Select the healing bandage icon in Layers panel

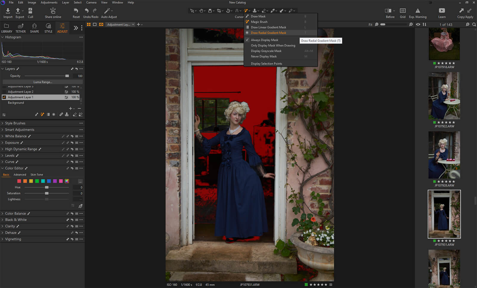[x=61, y=114]
